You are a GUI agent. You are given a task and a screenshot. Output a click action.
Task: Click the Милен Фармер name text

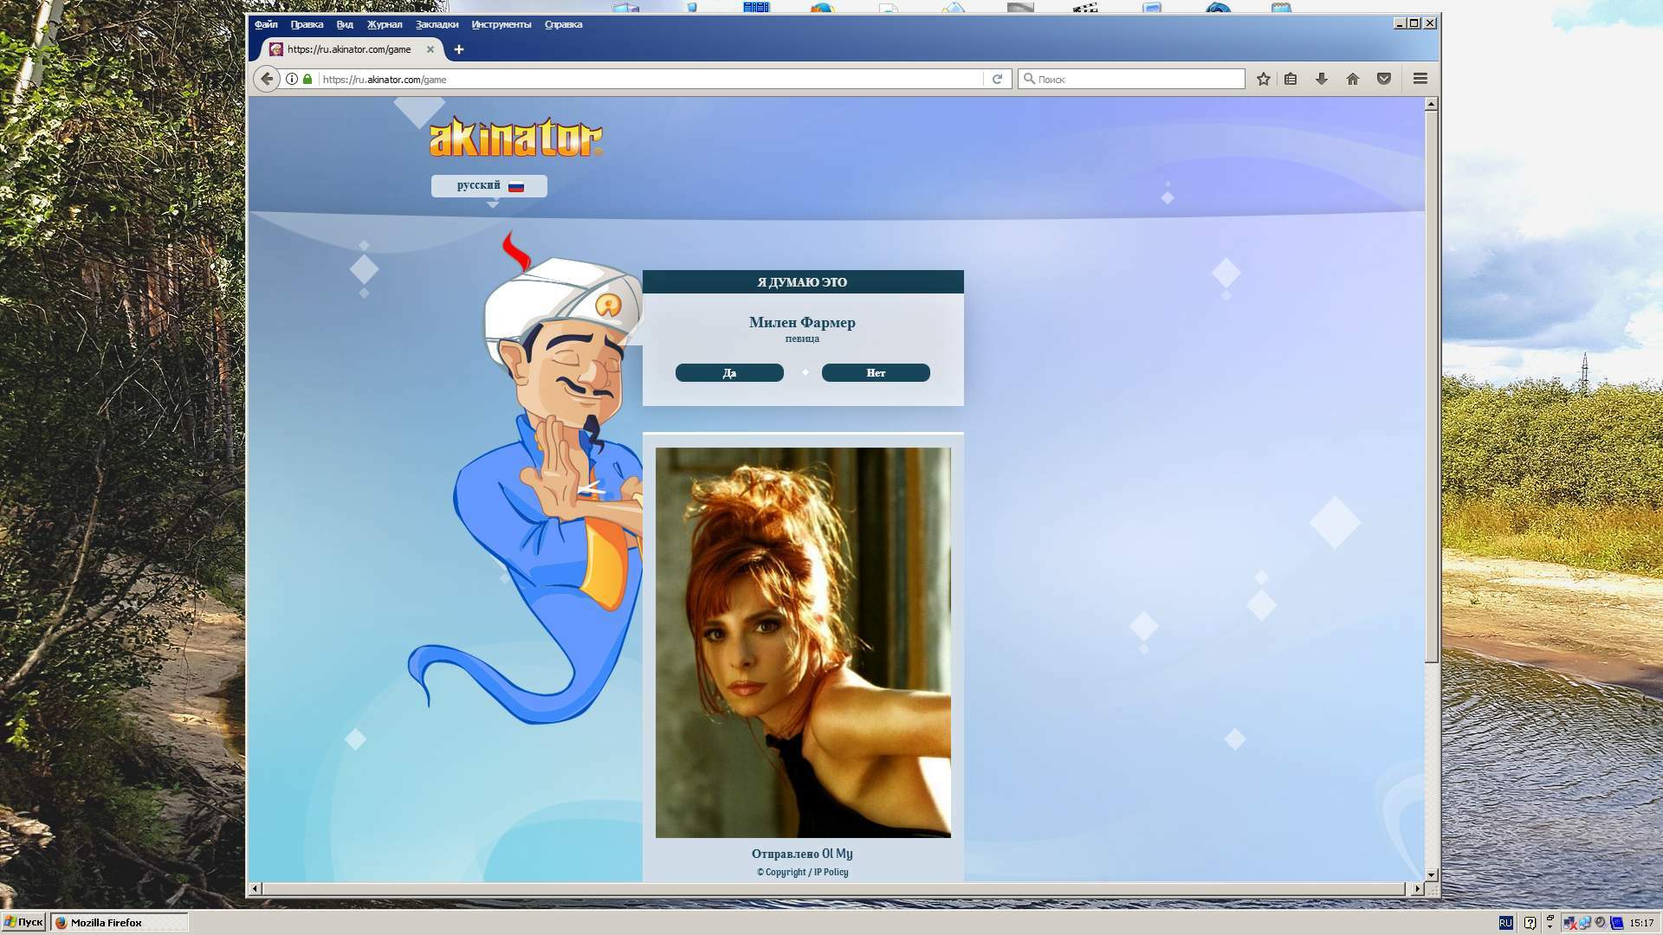(x=802, y=322)
